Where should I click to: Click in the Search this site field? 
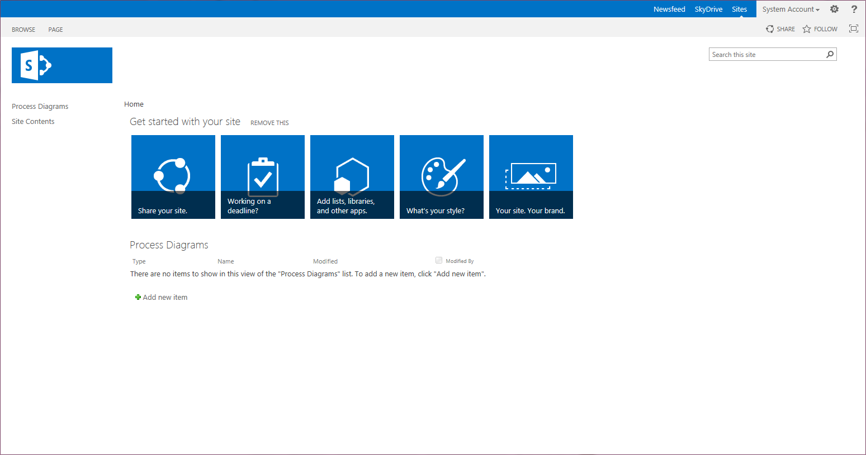click(767, 54)
